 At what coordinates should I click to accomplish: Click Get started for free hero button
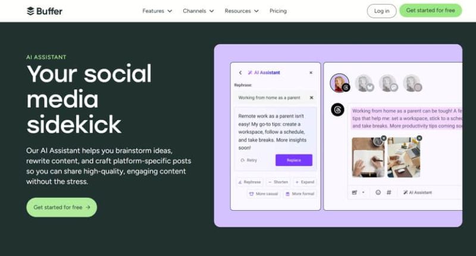pos(62,207)
